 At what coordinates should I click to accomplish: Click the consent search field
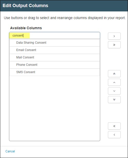point(55,36)
